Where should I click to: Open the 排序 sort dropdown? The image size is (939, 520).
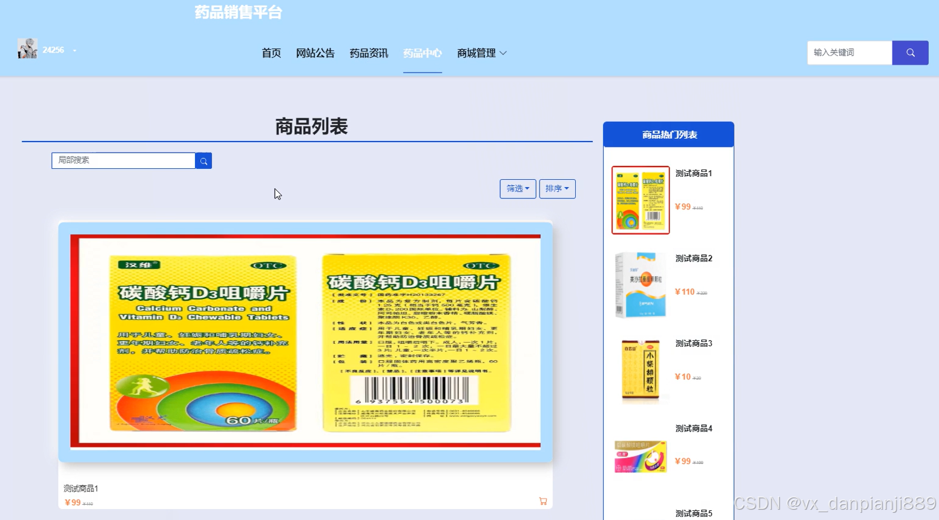pyautogui.click(x=557, y=189)
